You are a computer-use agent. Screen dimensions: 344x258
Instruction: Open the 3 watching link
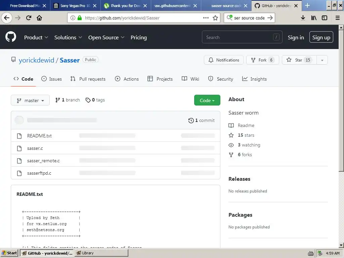point(245,145)
